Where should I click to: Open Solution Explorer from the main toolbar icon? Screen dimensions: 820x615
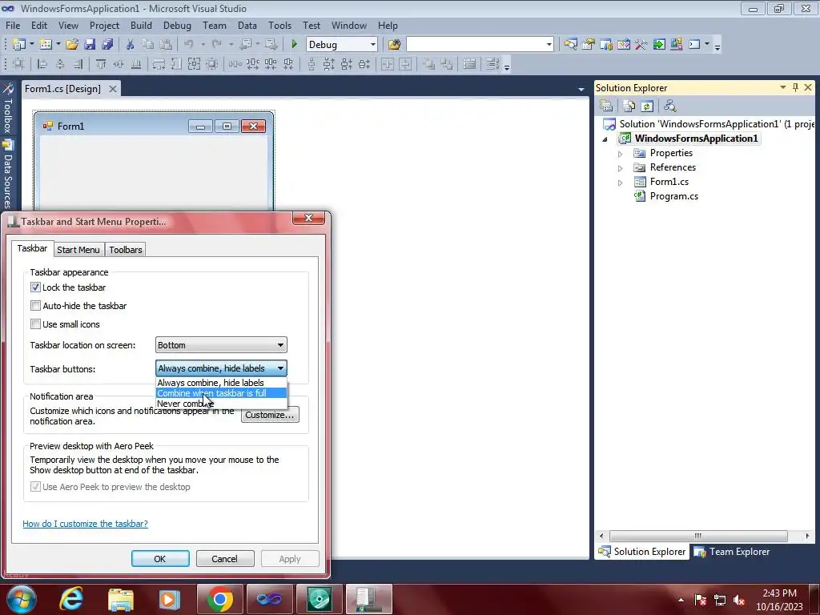tap(570, 45)
